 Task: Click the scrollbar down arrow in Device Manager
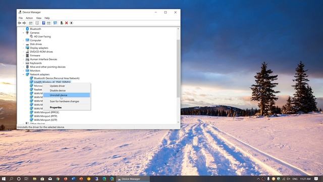178,122
